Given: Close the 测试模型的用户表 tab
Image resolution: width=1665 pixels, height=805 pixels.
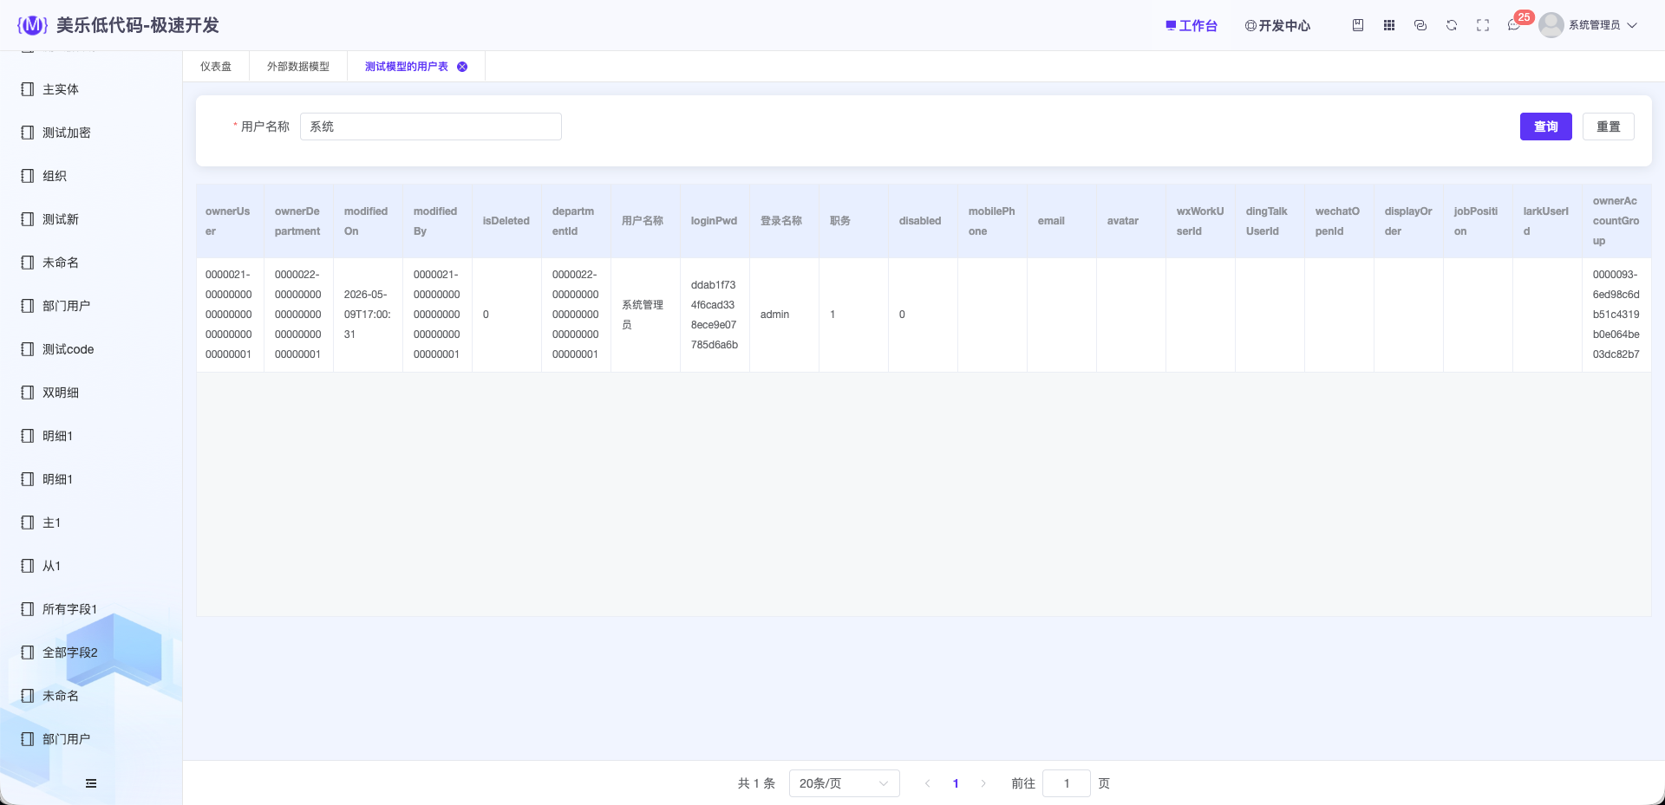Looking at the screenshot, I should pos(462,67).
